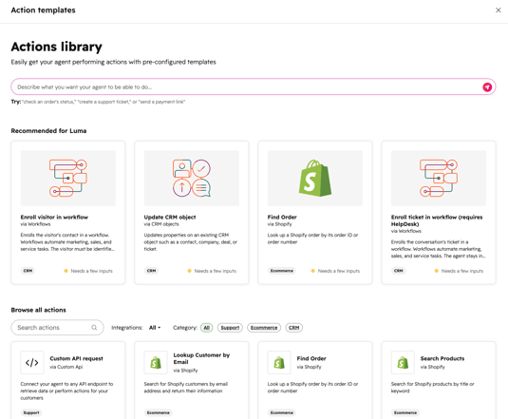Open the Integrations All dropdown

[x=155, y=328]
